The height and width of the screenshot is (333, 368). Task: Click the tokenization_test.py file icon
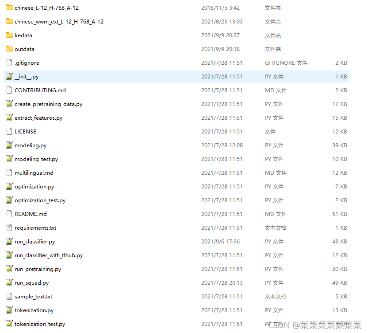[9, 324]
